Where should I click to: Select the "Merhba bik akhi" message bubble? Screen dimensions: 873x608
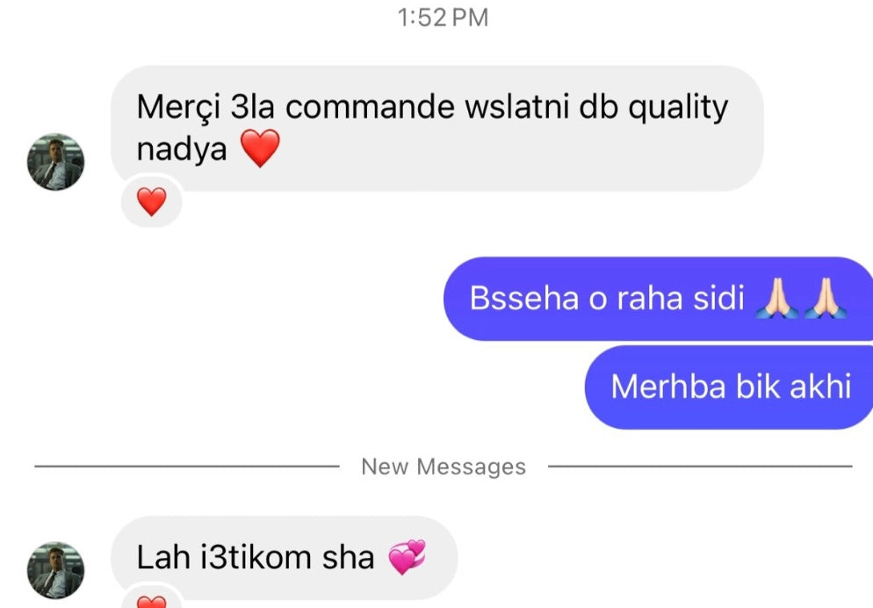coord(729,387)
